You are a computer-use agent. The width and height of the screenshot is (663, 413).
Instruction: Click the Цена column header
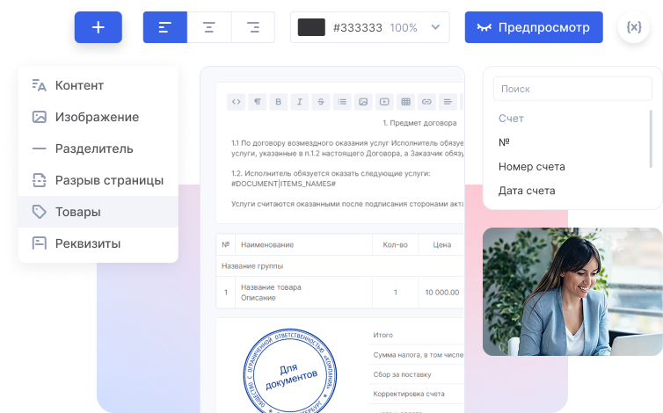442,245
